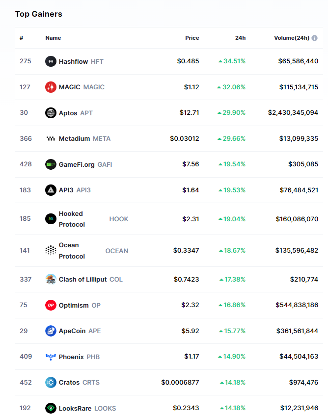Sort by the Name column header

(x=53, y=38)
